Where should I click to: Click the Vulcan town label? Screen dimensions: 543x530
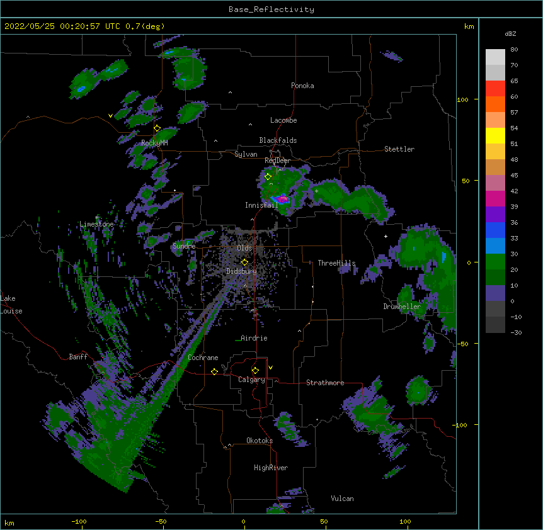(x=342, y=499)
